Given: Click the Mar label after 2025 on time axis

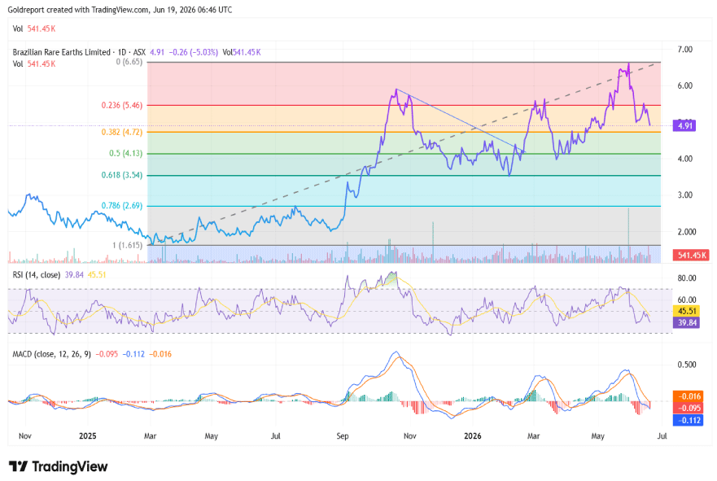Looking at the screenshot, I should coord(150,435).
